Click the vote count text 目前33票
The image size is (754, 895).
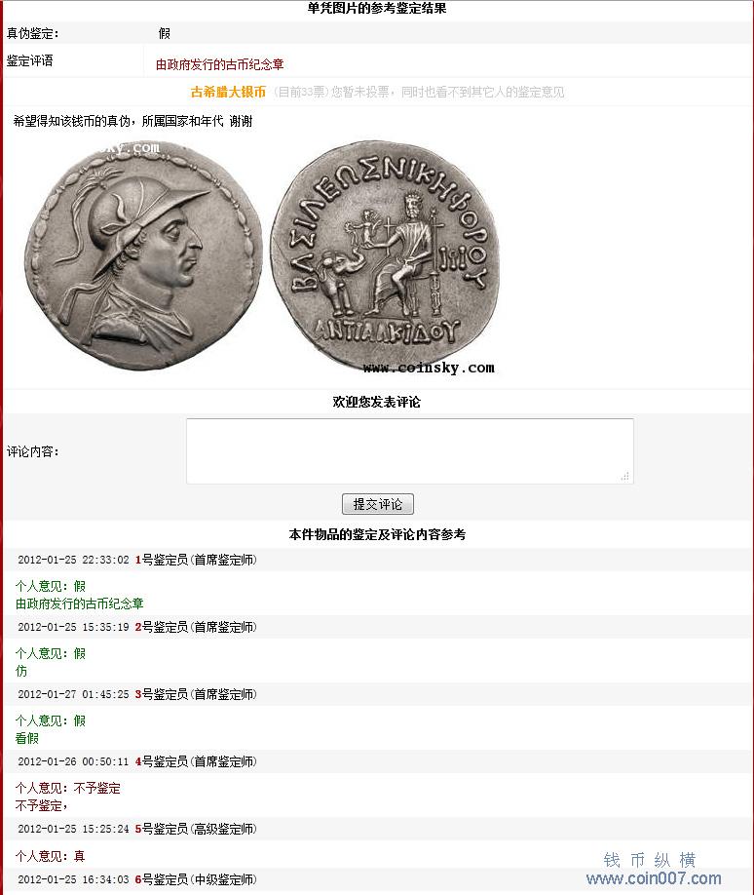point(300,92)
